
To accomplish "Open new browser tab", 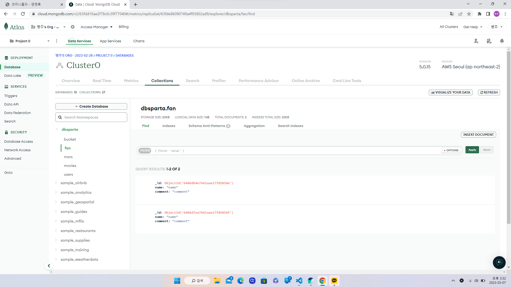I will [135, 5].
